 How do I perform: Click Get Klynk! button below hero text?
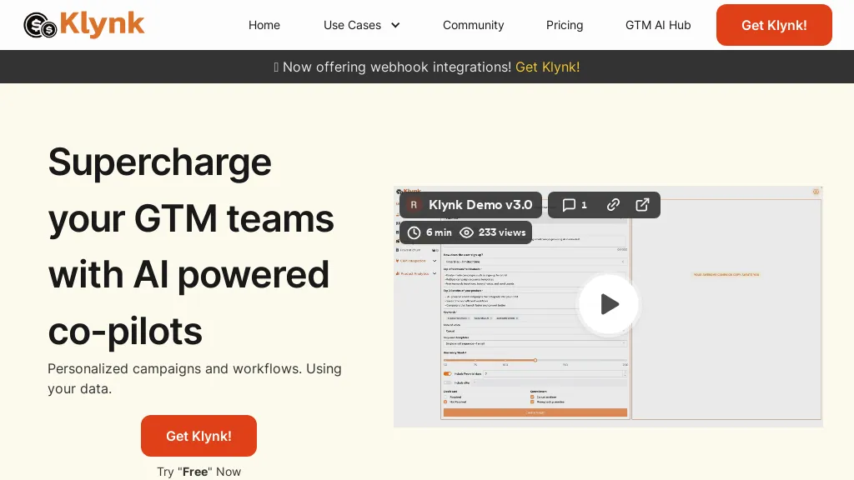tap(198, 436)
